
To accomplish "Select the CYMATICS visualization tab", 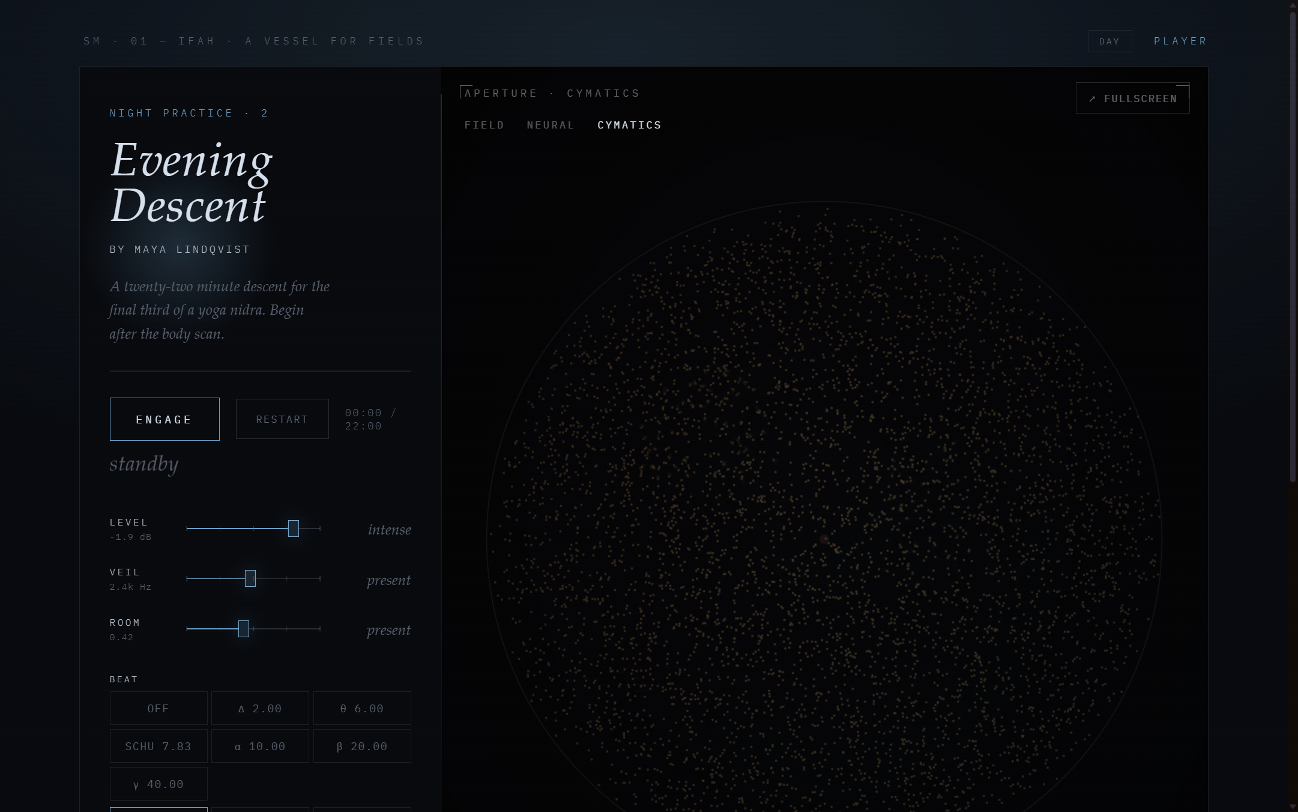I will 629,125.
